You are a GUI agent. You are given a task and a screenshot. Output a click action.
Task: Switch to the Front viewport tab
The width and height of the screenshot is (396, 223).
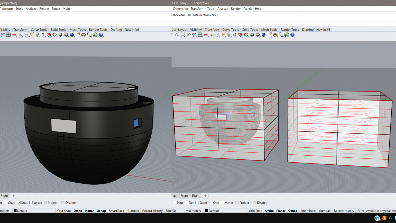click(x=184, y=196)
